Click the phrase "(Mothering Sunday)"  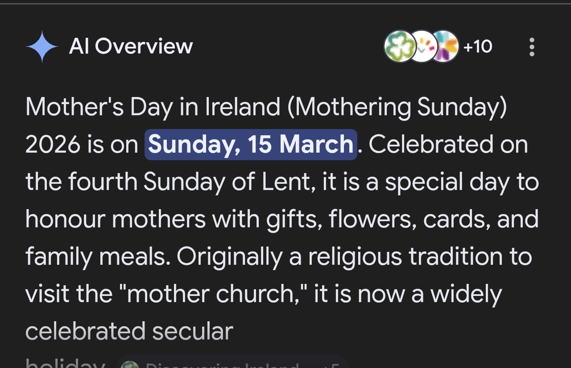click(x=397, y=107)
